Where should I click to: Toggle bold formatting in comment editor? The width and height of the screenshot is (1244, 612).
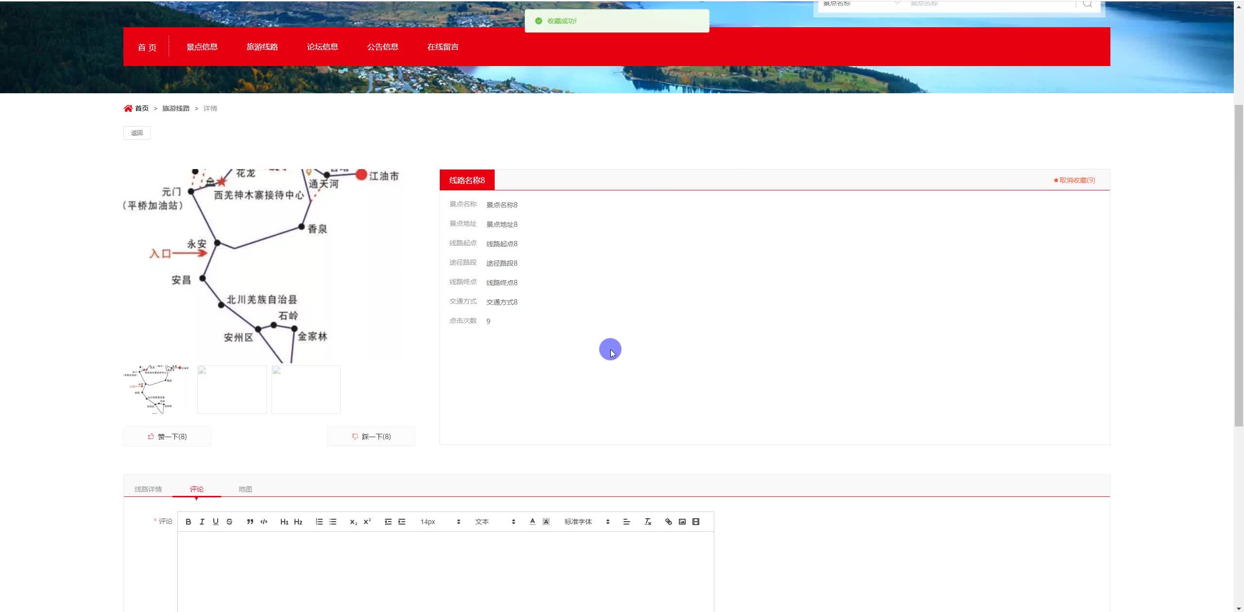point(188,522)
